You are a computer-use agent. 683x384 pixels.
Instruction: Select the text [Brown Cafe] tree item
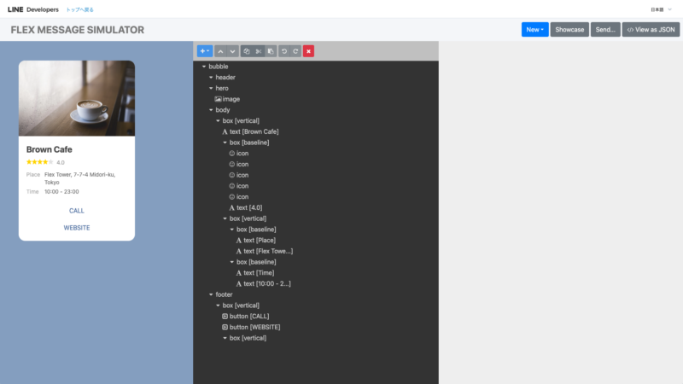(x=254, y=131)
